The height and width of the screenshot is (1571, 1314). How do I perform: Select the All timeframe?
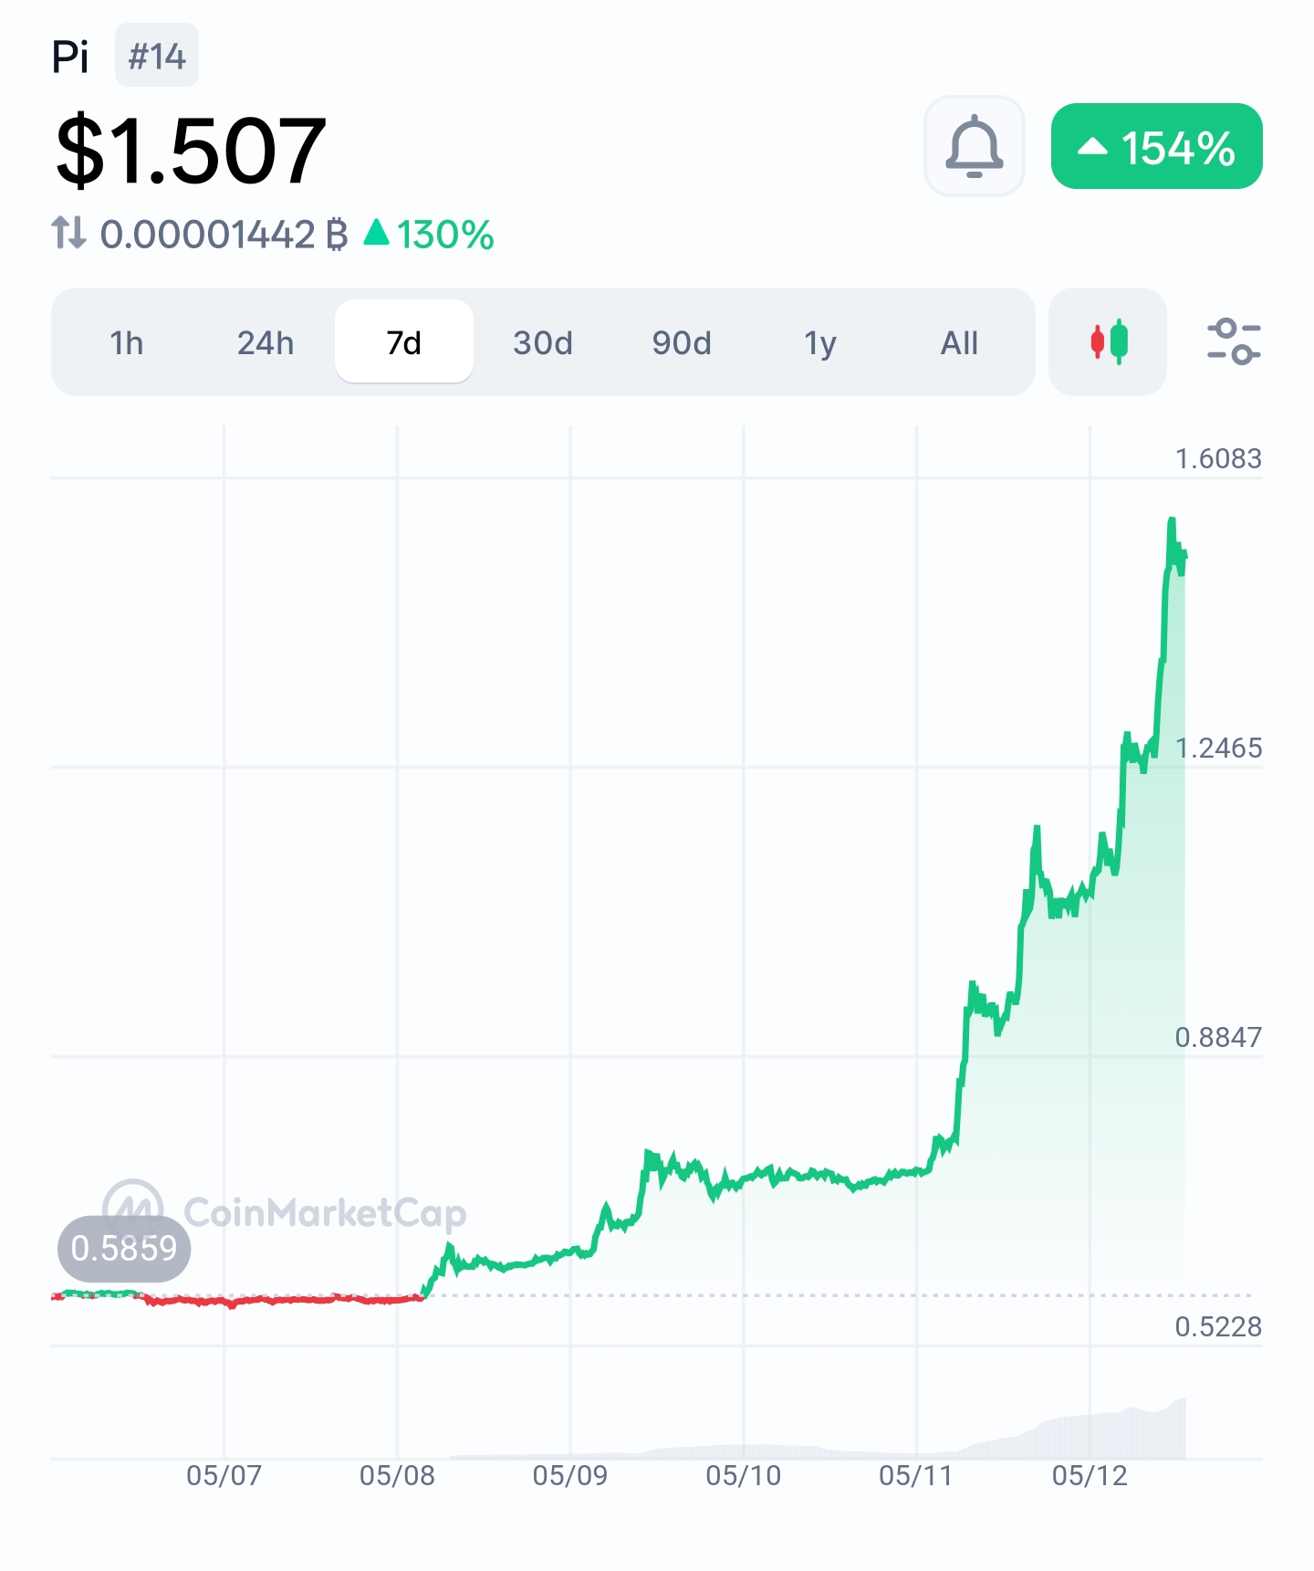[959, 343]
